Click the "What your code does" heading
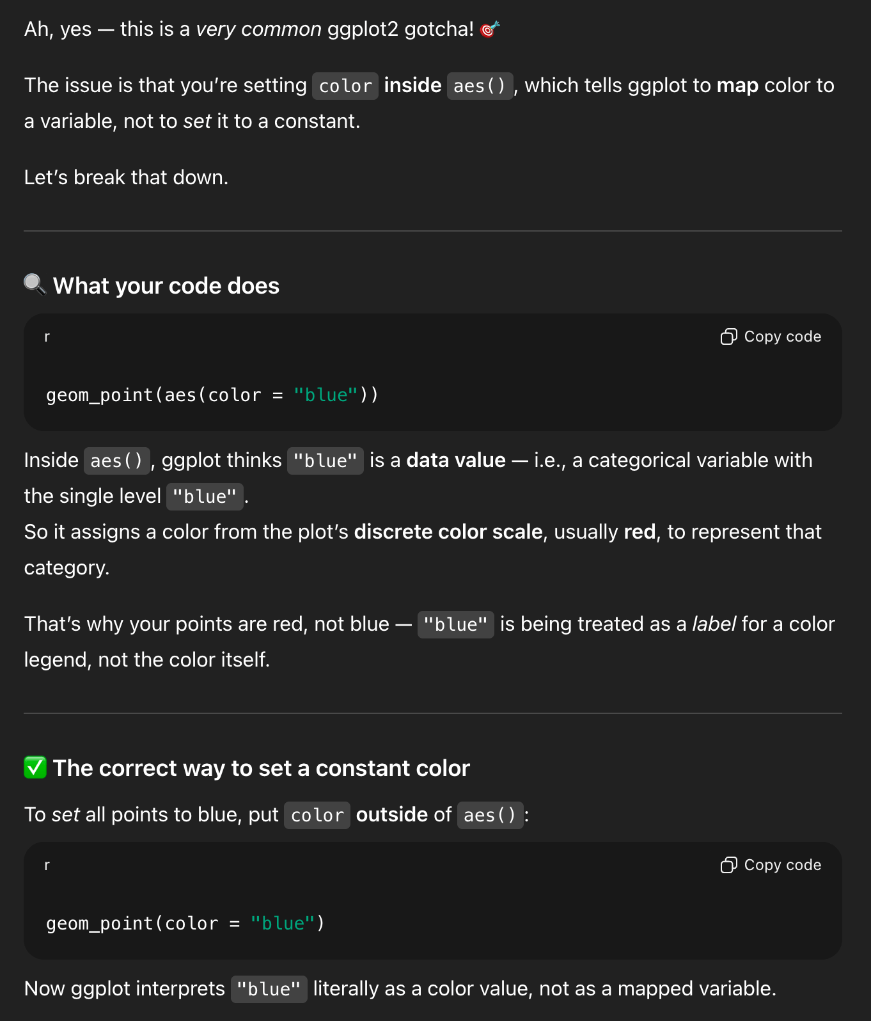Screen dimensions: 871x1021 [166, 286]
